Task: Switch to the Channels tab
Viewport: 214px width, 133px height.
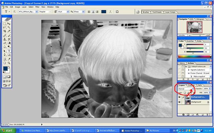Action: point(191,85)
